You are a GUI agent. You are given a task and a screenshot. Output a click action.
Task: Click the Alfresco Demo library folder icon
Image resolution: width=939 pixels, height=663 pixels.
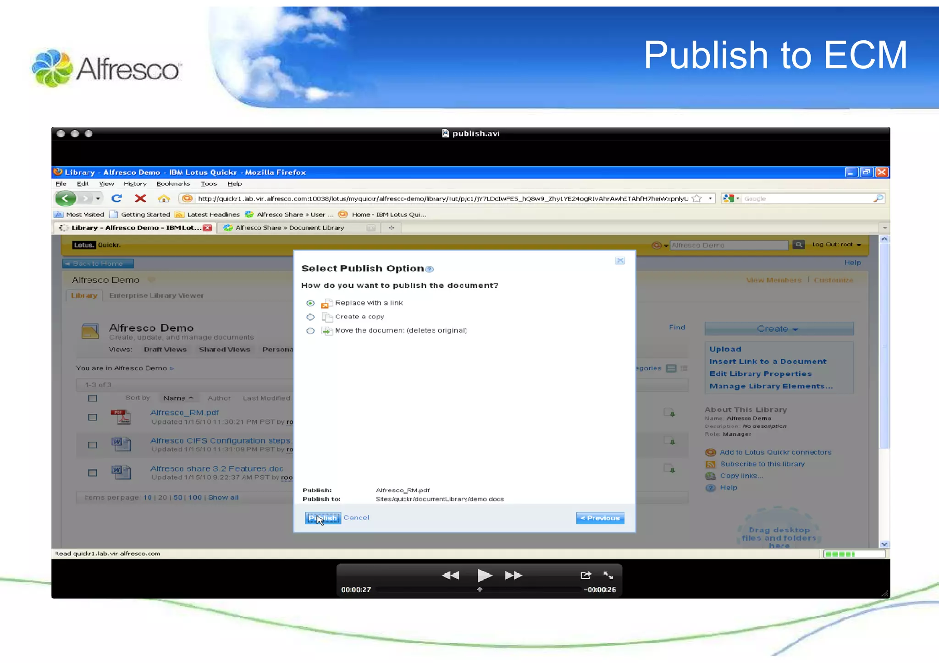90,331
